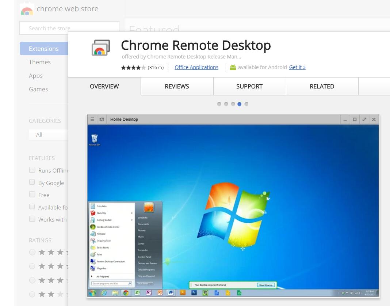Click the user account picture in Start menu
The image size is (390, 306).
point(149,207)
